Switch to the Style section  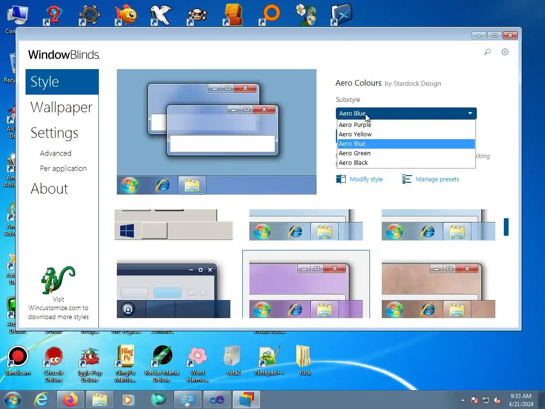[x=62, y=82]
